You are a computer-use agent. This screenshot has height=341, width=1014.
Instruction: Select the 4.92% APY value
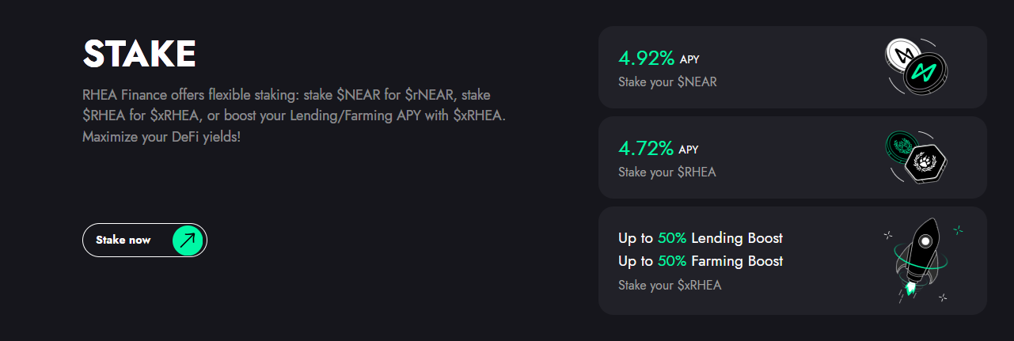click(x=646, y=59)
